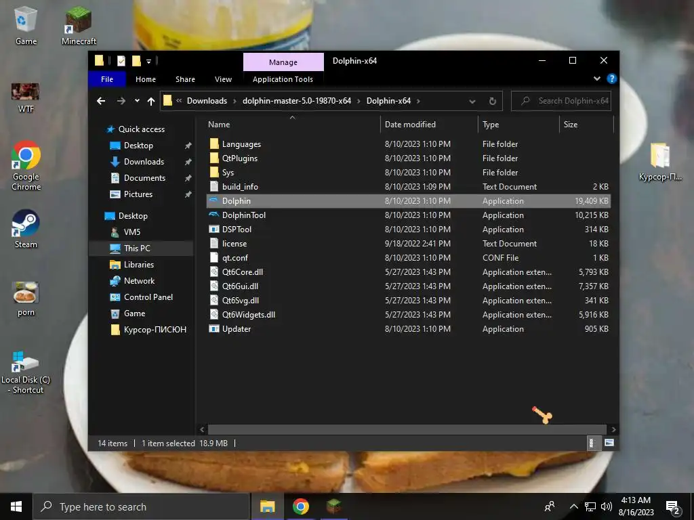Select the DolphinTool application icon
Image resolution: width=694 pixels, height=520 pixels.
point(214,215)
